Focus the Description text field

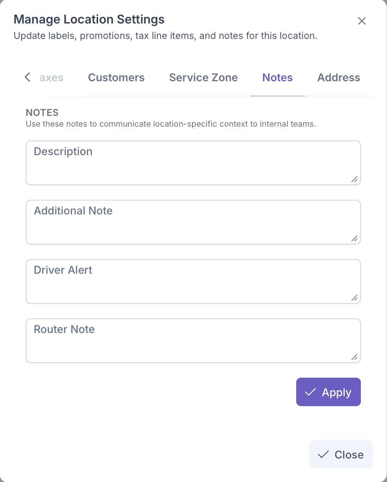192,163
